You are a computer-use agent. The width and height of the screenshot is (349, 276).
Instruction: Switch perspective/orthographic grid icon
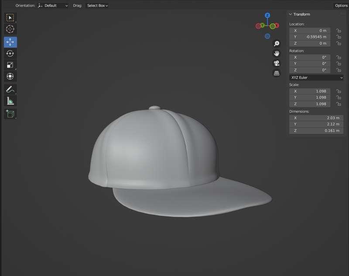coord(277,73)
